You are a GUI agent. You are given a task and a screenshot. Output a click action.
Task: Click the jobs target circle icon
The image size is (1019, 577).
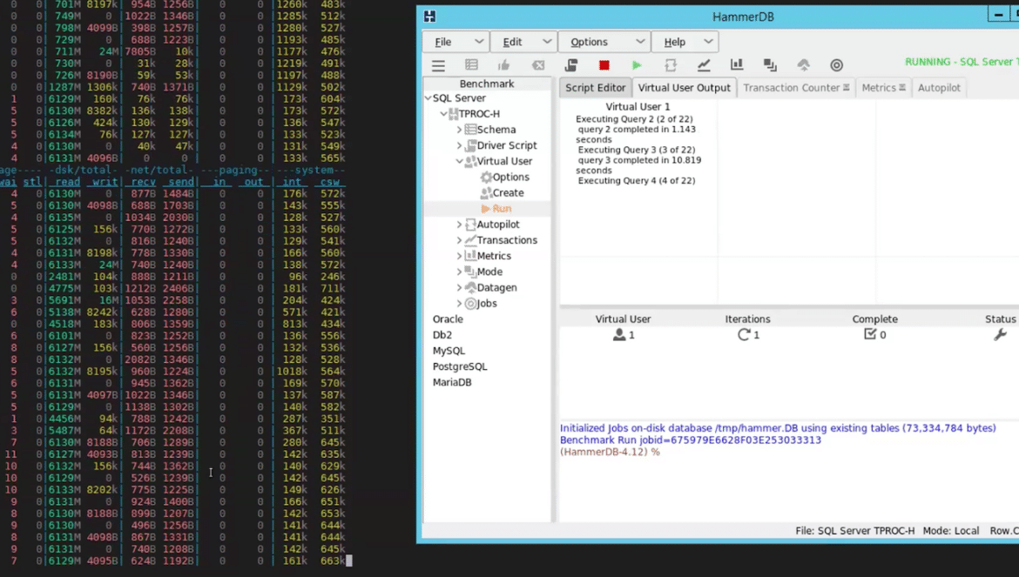[x=836, y=65]
